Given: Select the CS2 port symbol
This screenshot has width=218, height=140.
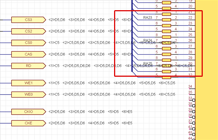Looking at the screenshot, I should (28, 31).
